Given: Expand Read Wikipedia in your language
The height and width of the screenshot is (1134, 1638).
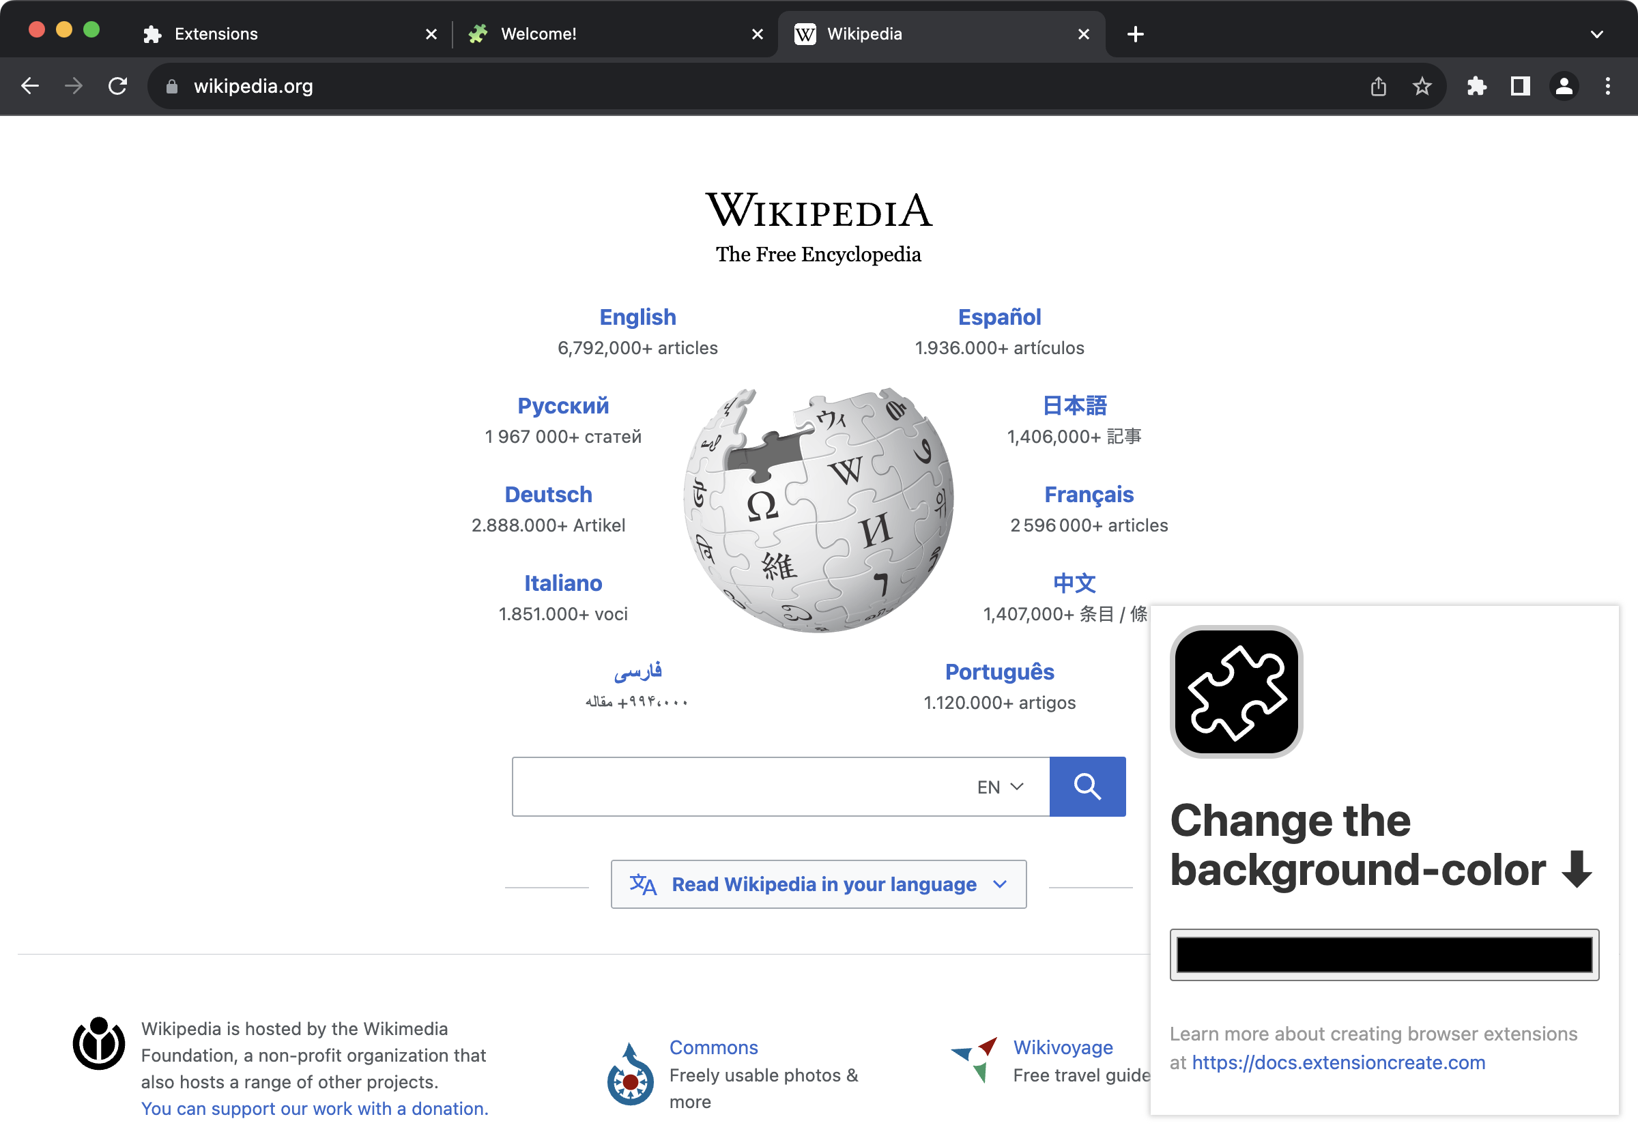Looking at the screenshot, I should (x=818, y=884).
